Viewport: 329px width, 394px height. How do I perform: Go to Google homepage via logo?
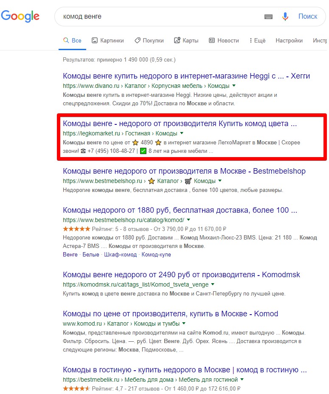point(20,16)
